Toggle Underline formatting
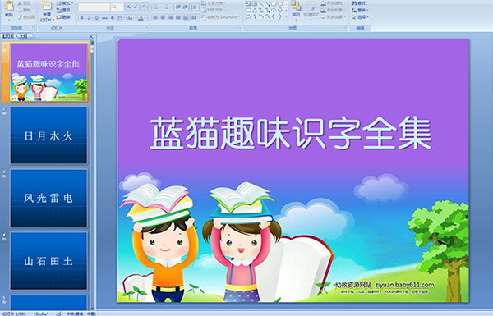Screen dimensions: 493x316 96,18
